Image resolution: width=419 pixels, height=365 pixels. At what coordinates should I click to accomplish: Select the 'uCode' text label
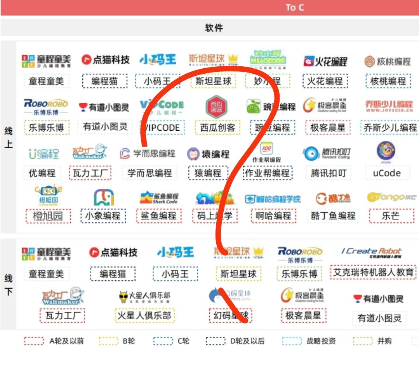coord(387,173)
